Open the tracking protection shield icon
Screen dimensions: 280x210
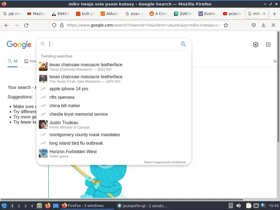pos(54,25)
